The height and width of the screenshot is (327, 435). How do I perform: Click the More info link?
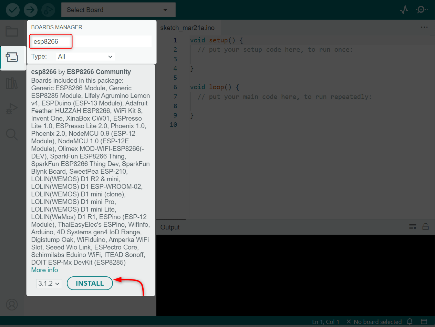(x=44, y=270)
